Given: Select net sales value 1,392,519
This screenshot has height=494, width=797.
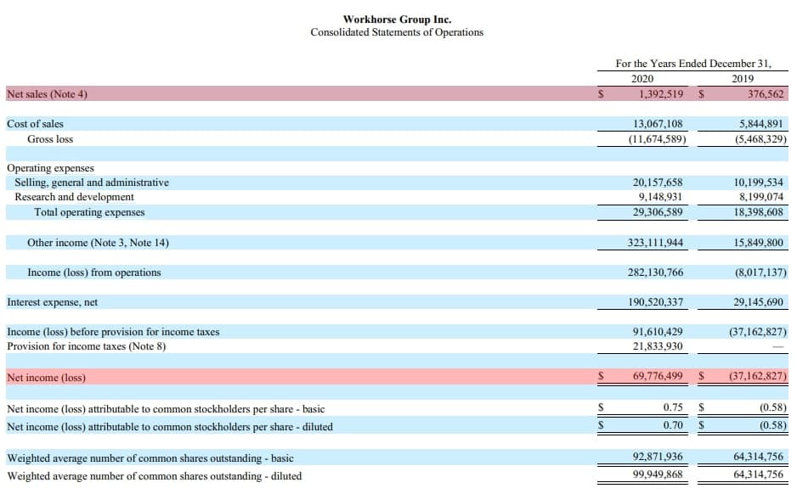Looking at the screenshot, I should 661,94.
